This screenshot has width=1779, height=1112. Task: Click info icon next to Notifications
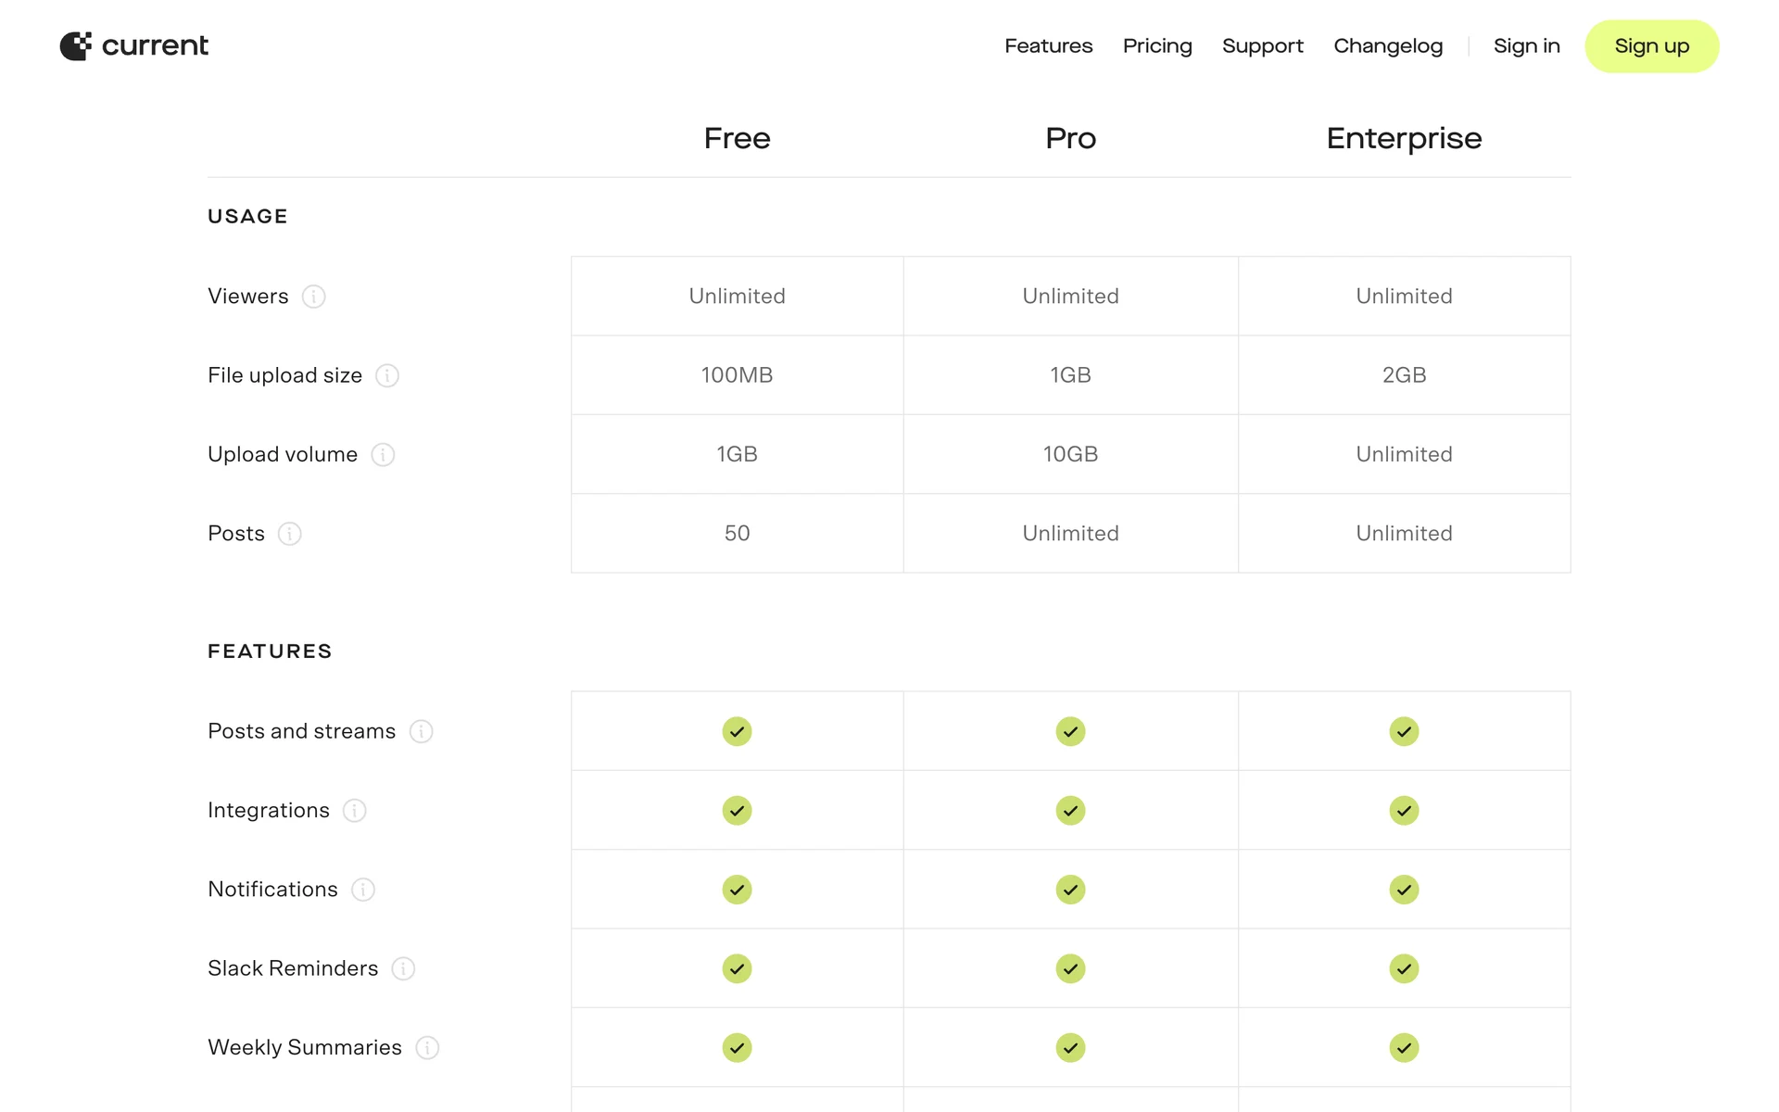[363, 890]
